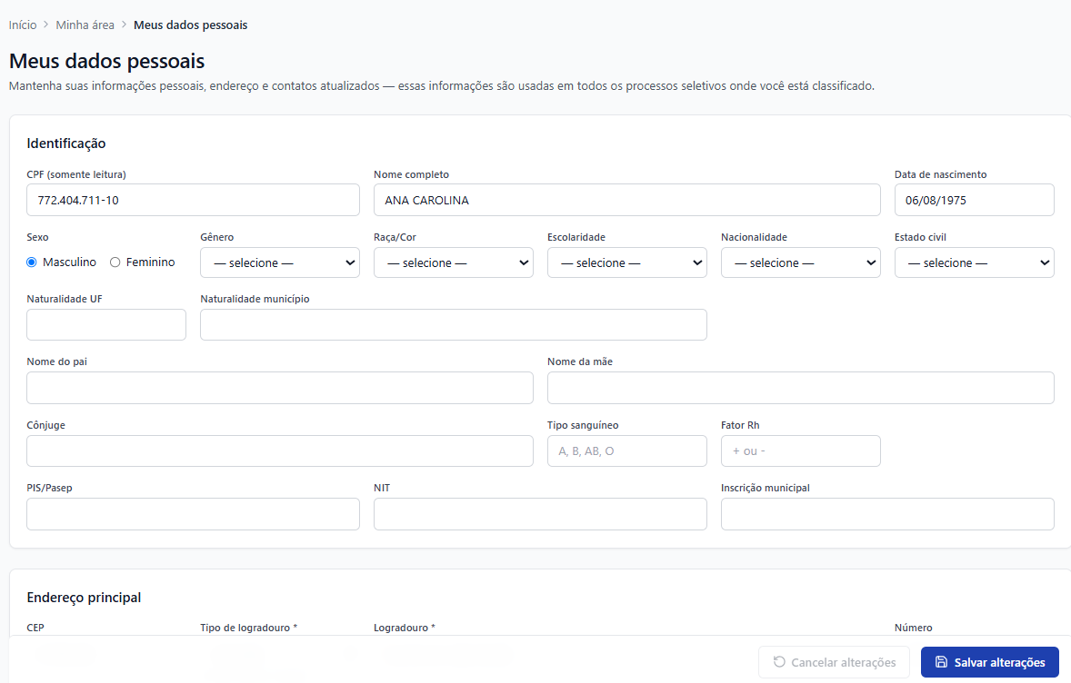The image size is (1071, 683).
Task: Click the Tipo de logradouro * label
Action: point(248,628)
